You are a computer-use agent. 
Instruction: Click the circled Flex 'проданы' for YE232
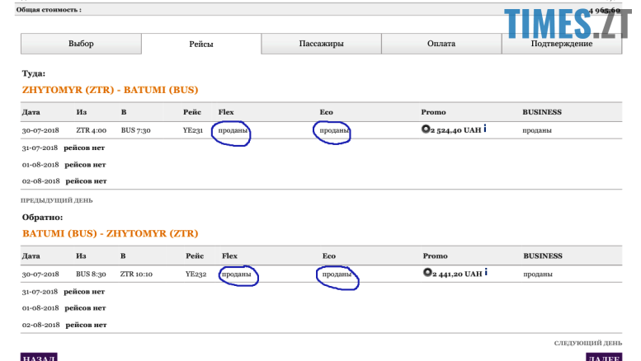tap(238, 274)
